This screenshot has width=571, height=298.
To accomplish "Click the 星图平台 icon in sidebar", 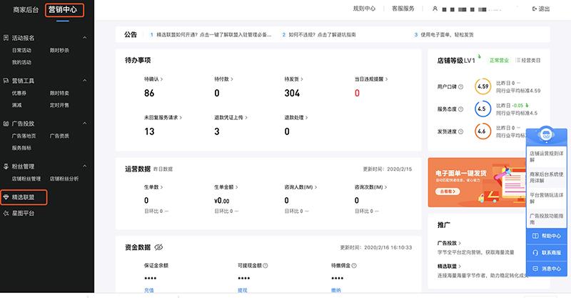I will tap(6, 213).
